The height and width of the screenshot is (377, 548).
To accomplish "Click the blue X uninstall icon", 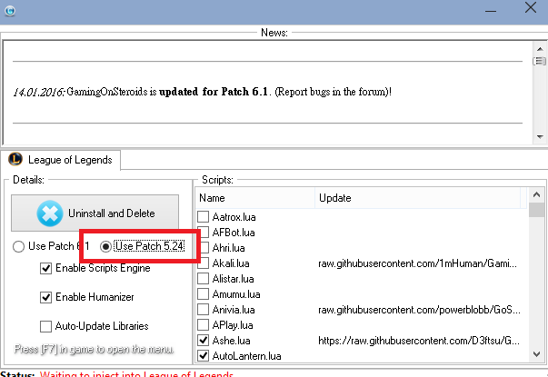I will [x=50, y=213].
